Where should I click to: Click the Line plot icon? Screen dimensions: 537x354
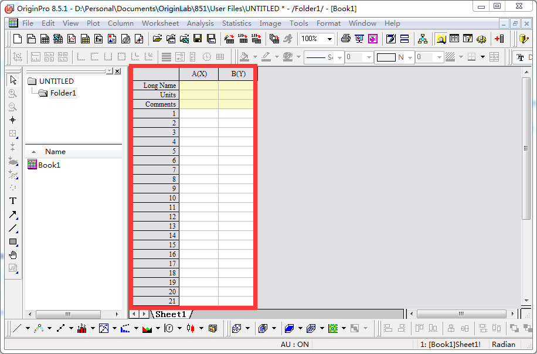(x=17, y=328)
